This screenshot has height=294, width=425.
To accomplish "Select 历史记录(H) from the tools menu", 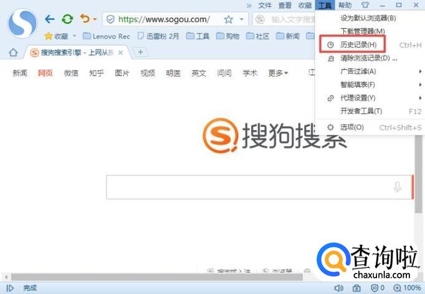I will pyautogui.click(x=358, y=45).
